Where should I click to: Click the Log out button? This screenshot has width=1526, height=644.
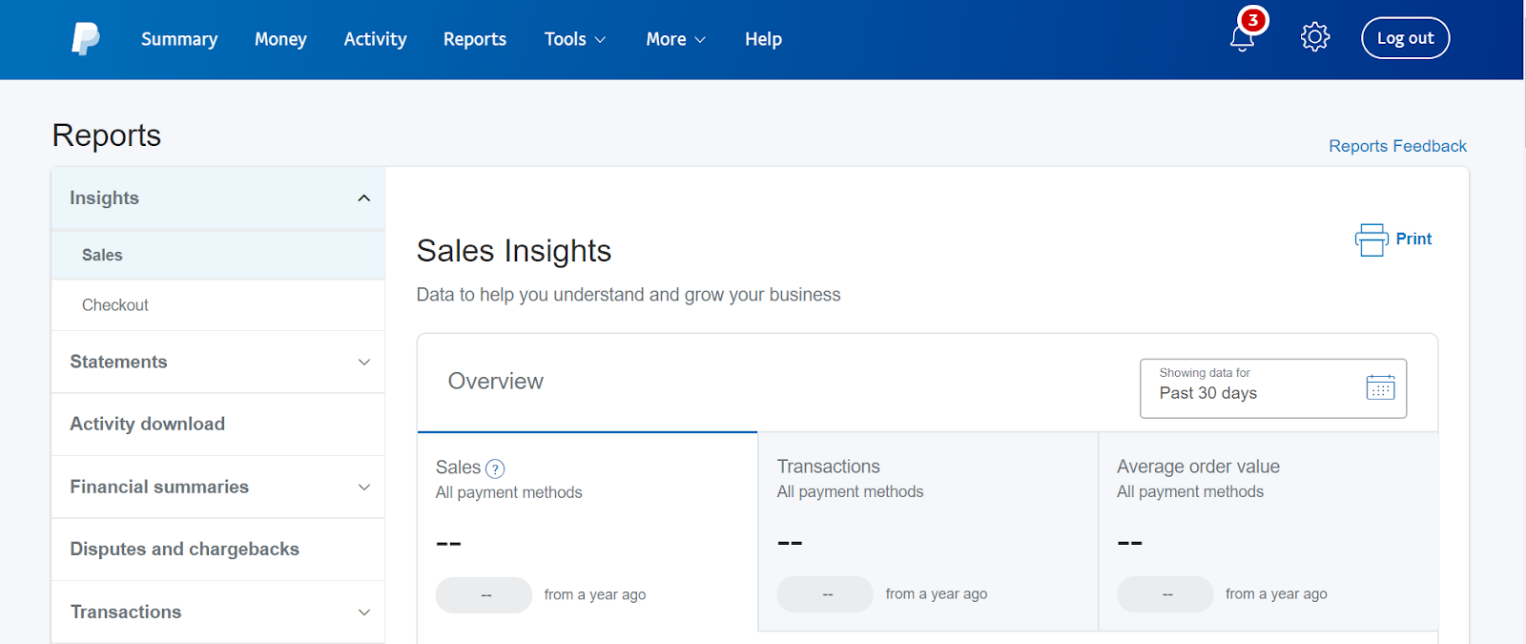(x=1405, y=38)
